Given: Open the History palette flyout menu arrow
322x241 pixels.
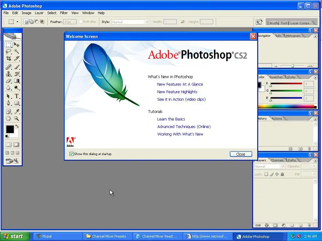Looking at the screenshot, I should [x=315, y=119].
